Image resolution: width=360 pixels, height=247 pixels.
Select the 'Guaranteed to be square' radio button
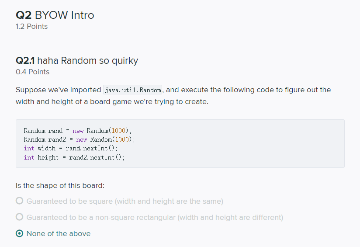tap(19, 201)
